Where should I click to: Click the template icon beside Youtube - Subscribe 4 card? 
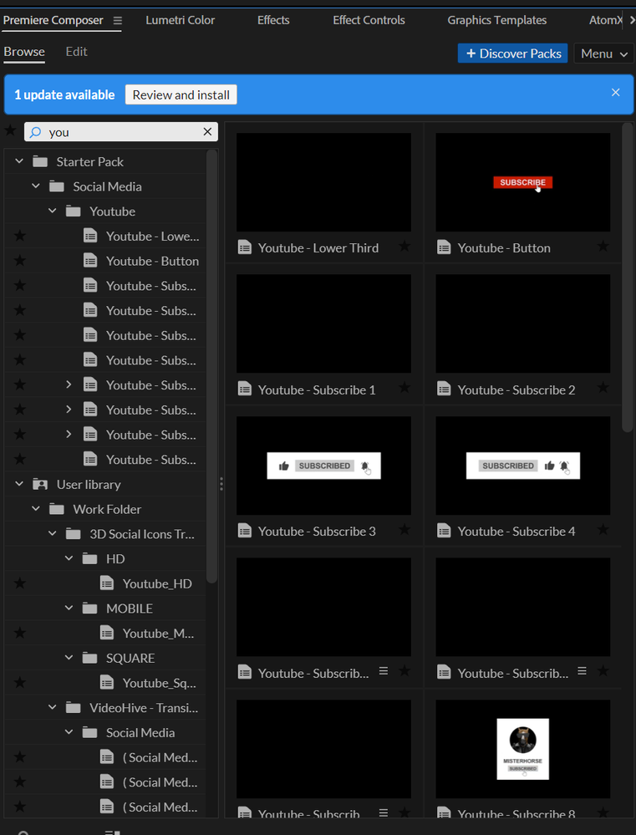coord(444,531)
